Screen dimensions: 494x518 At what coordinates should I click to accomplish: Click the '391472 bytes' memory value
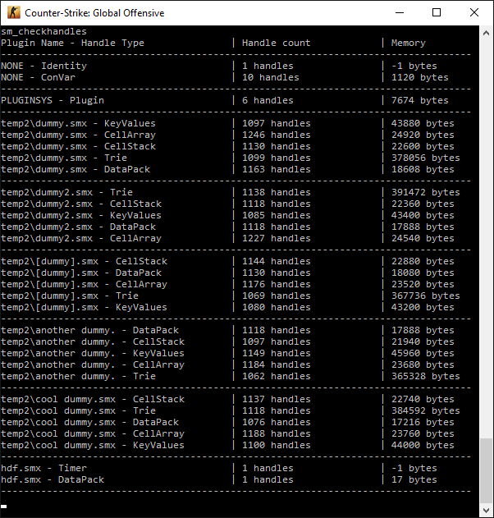pyautogui.click(x=426, y=192)
